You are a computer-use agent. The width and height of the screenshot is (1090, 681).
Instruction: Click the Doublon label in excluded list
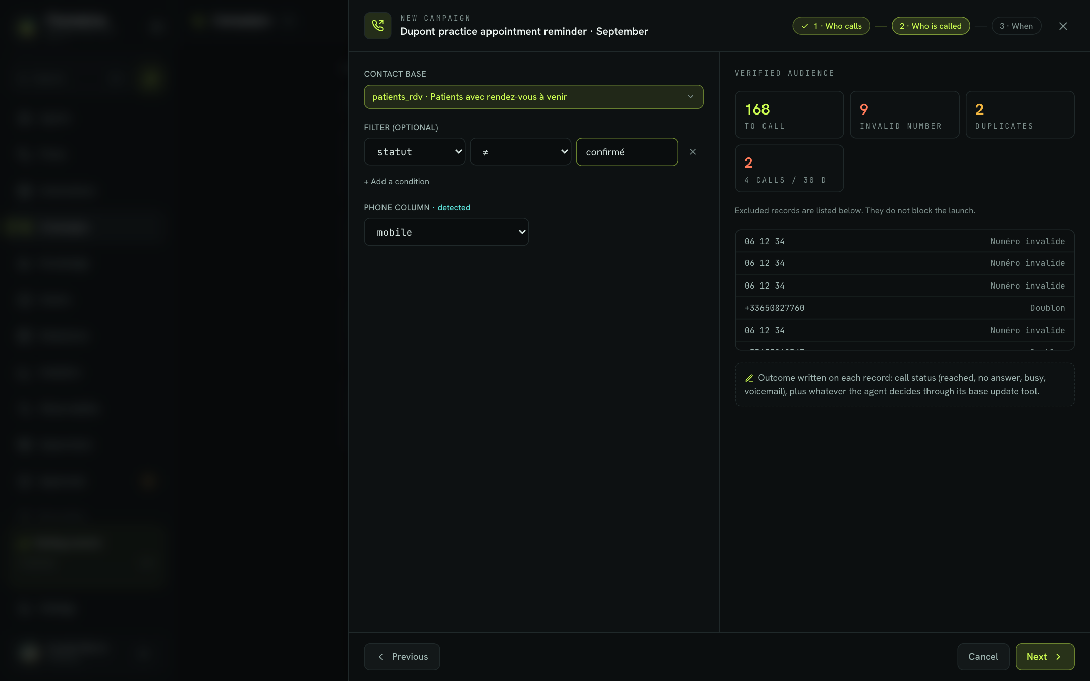click(1048, 308)
